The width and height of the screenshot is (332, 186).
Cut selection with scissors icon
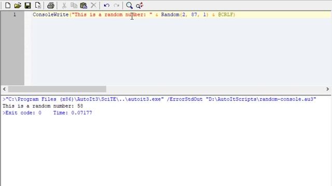point(64,5)
